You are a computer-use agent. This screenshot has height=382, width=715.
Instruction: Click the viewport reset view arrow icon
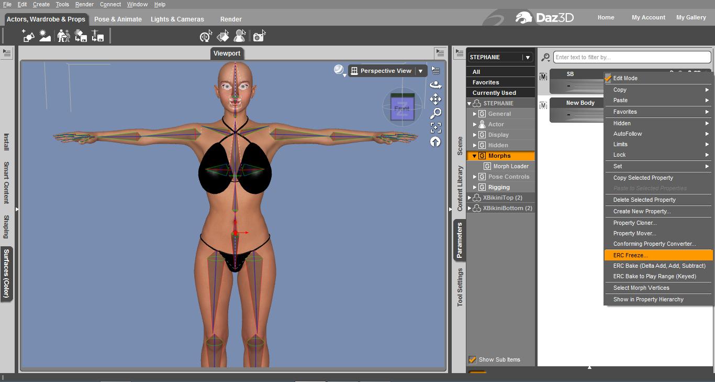tap(435, 141)
